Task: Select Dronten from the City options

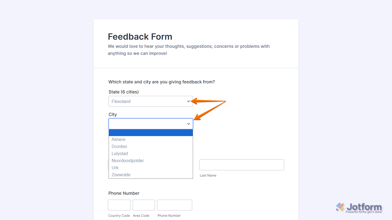Action: (x=119, y=146)
